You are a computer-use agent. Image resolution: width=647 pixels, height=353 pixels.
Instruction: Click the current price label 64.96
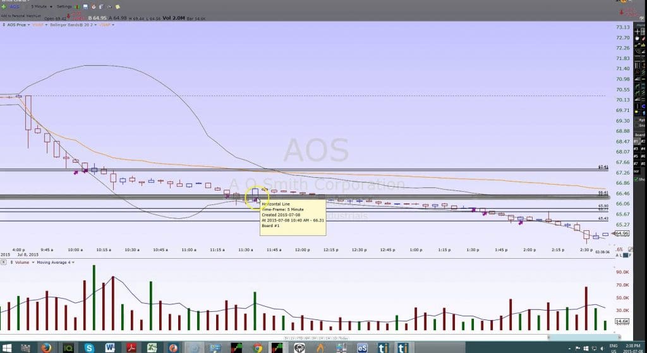point(622,233)
